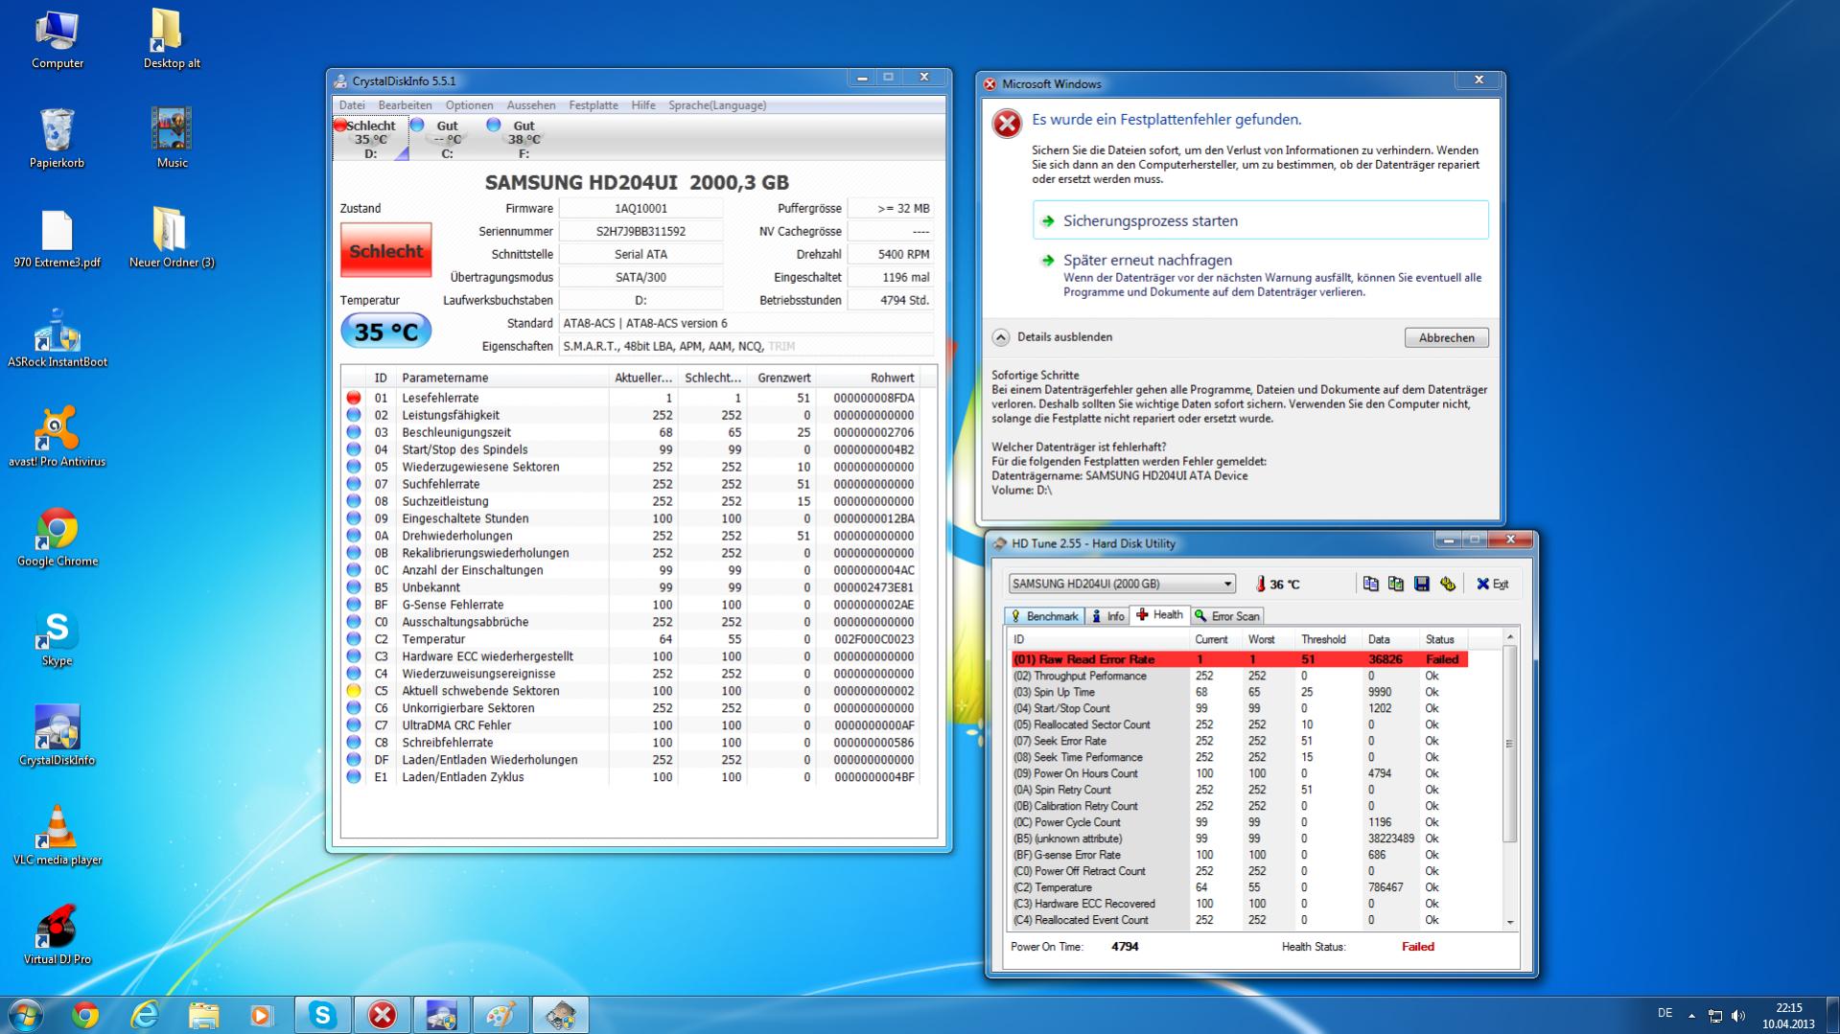This screenshot has height=1034, width=1840.
Task: Open the 970 Extreme3.pdf file icon
Action: click(x=58, y=240)
